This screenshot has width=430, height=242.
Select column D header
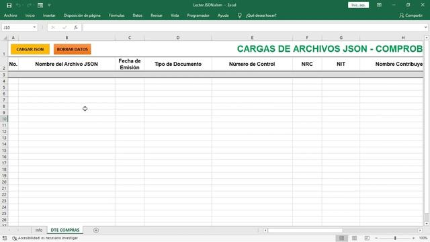(178, 38)
